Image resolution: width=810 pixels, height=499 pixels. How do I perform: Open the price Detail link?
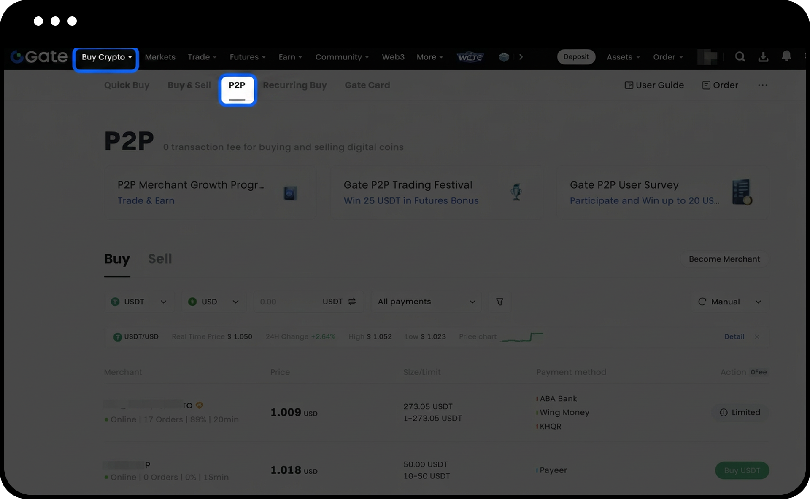pyautogui.click(x=734, y=337)
